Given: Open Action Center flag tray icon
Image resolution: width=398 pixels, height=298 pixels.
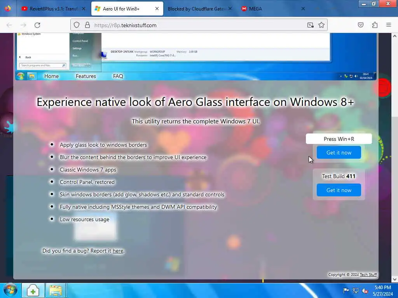Looking at the screenshot, I should (346, 291).
